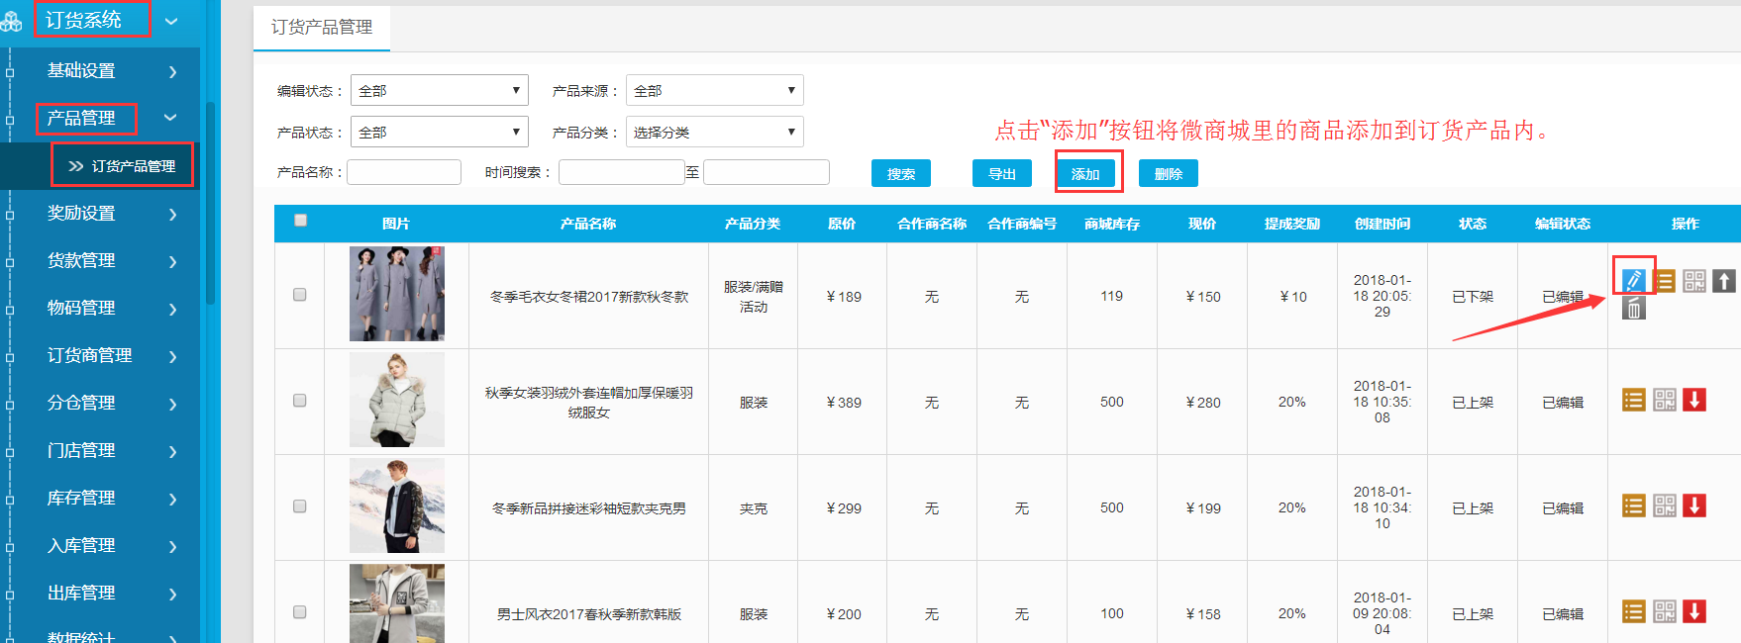The width and height of the screenshot is (1741, 643).
Task: Click 服装/满赠活动 category cell
Action: tap(754, 297)
